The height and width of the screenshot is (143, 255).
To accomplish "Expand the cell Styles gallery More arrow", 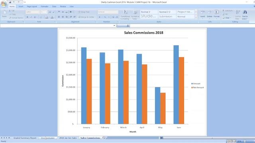I will (196, 17).
